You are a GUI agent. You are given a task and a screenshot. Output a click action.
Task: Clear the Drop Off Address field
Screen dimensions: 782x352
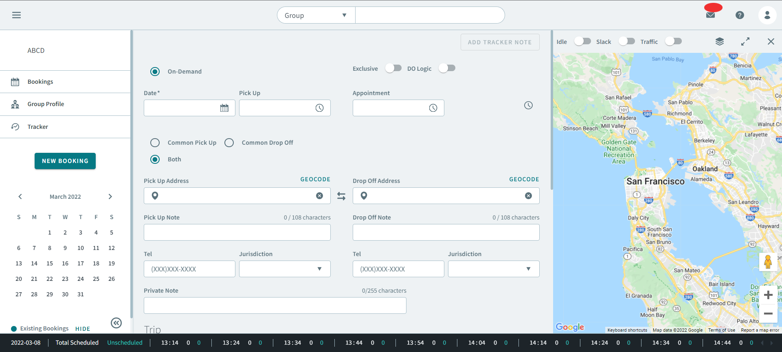click(x=528, y=196)
